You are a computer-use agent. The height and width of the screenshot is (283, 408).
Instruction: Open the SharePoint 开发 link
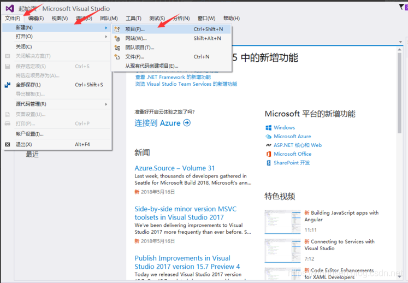292,163
